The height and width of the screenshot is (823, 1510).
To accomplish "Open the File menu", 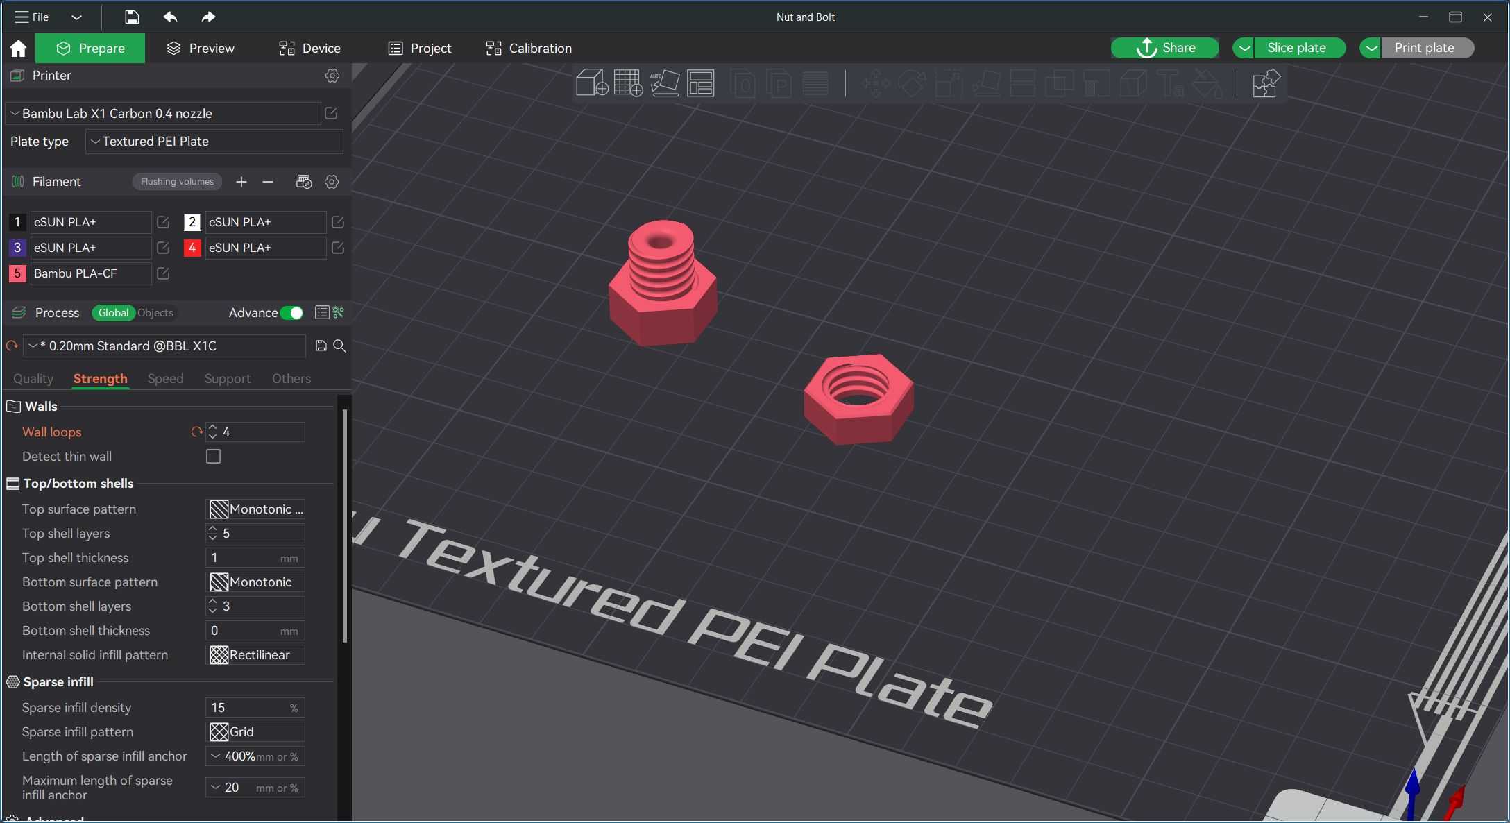I will point(32,17).
